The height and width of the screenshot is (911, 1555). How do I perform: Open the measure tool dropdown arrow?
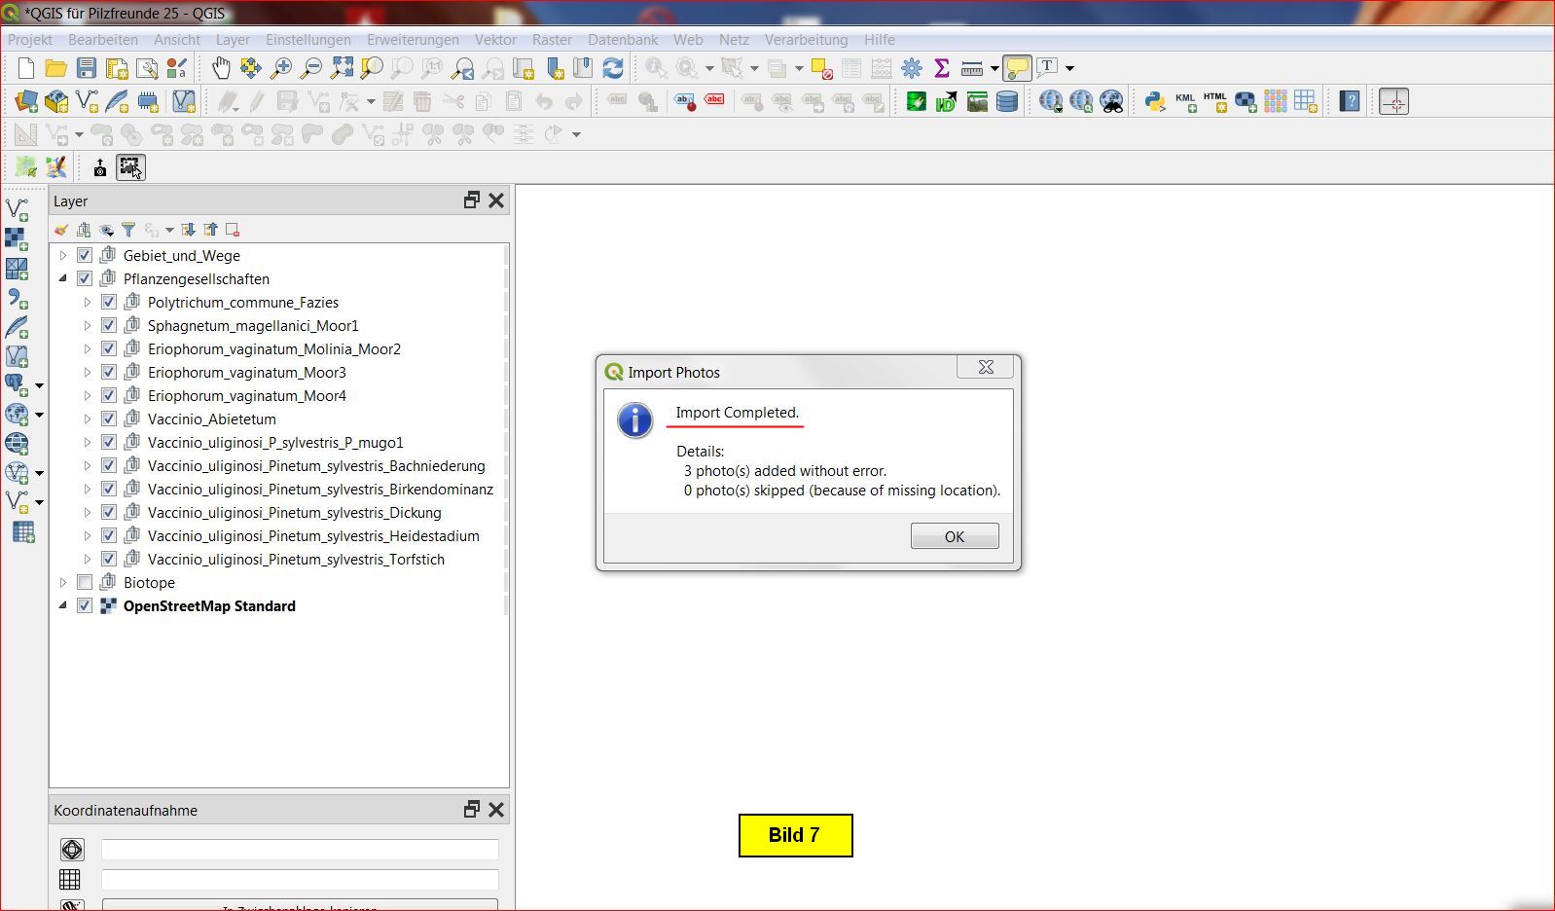pos(994,68)
